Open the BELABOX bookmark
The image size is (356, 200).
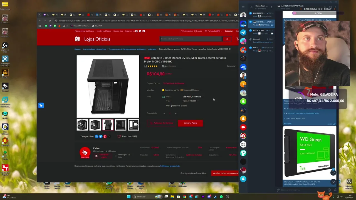[x=97, y=26]
